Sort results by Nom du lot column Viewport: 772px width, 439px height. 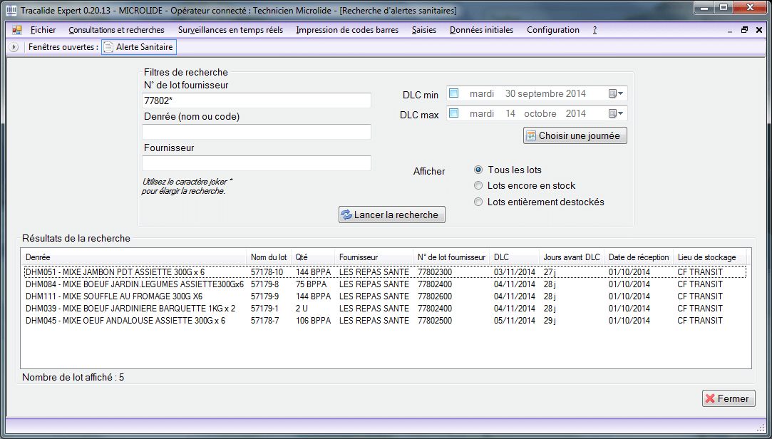coord(269,257)
